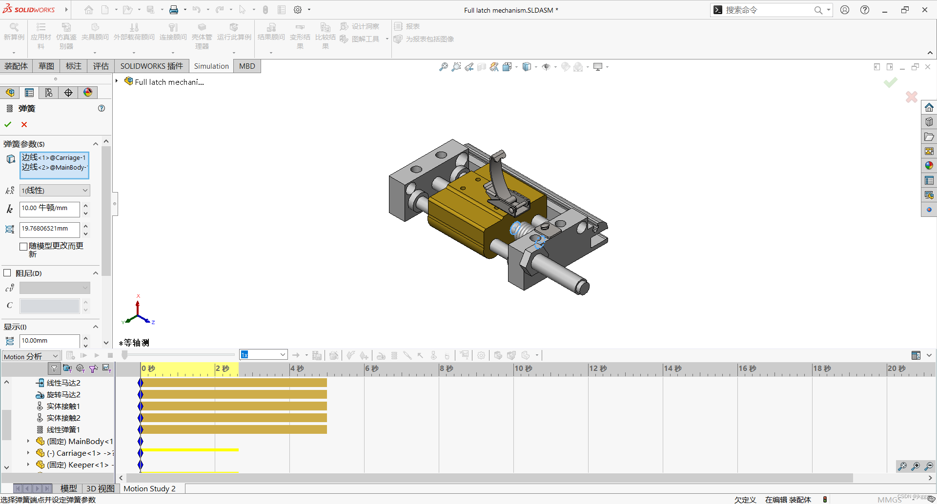
Task: Open the 新算例 (New Study) tool
Action: [x=14, y=34]
